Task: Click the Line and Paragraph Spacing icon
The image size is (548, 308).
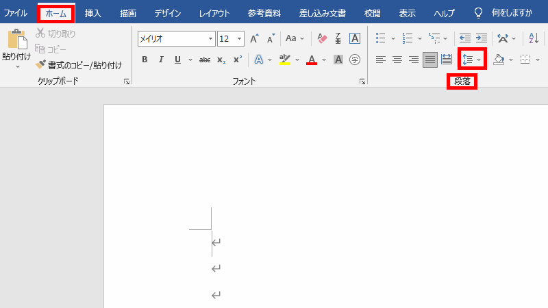Action: pyautogui.click(x=468, y=60)
